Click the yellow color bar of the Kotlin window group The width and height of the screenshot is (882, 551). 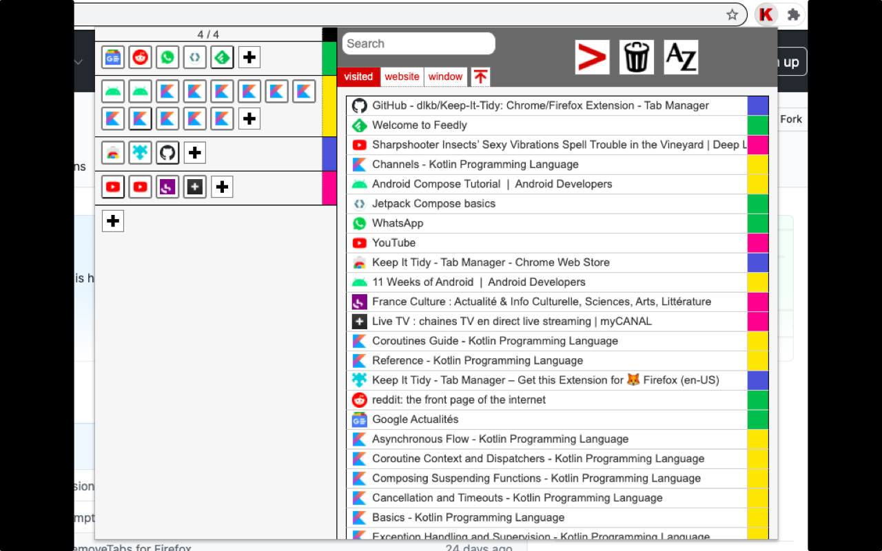pyautogui.click(x=329, y=106)
